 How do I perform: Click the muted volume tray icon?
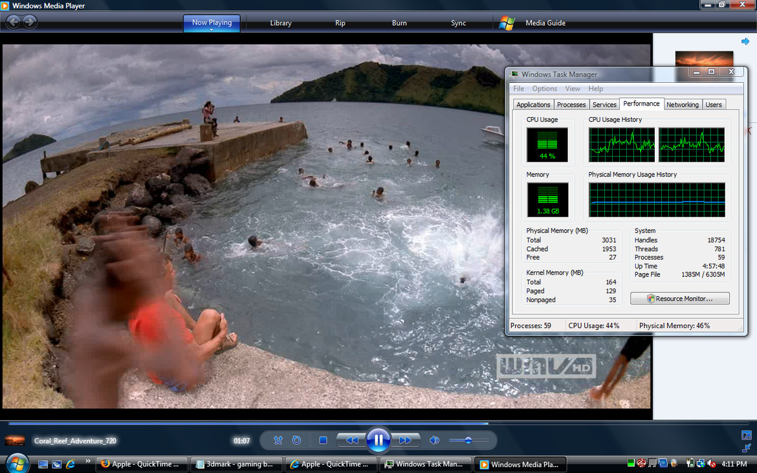[712, 464]
